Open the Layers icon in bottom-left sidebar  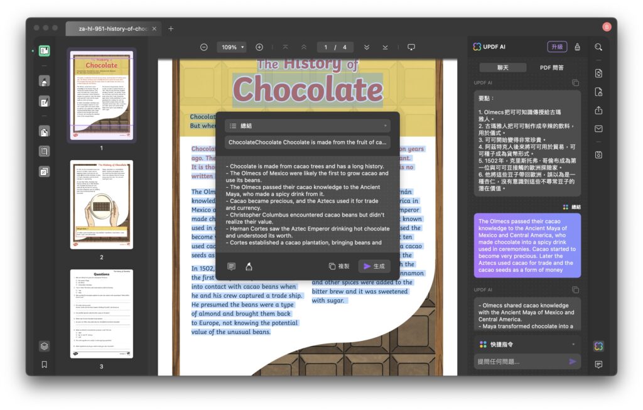pos(45,346)
